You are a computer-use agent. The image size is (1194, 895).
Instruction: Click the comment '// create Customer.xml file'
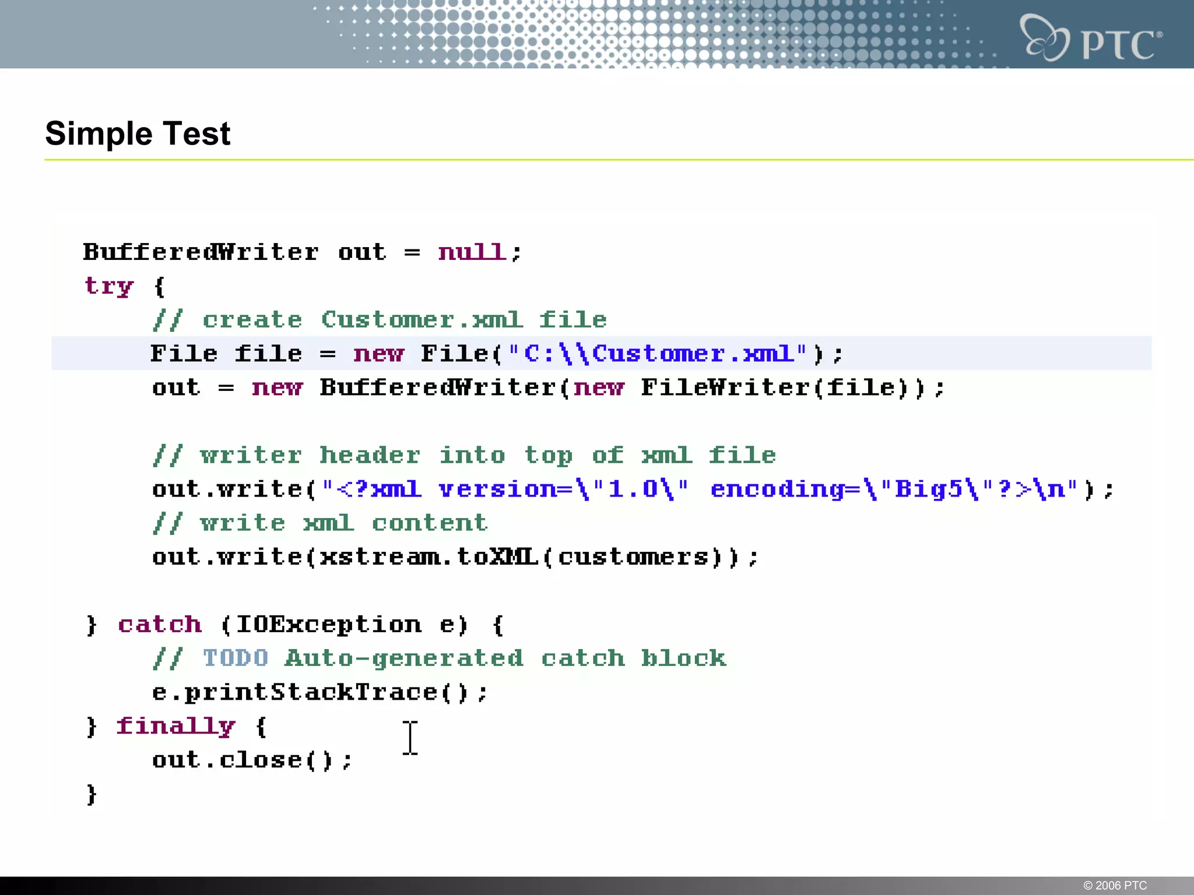coord(380,320)
